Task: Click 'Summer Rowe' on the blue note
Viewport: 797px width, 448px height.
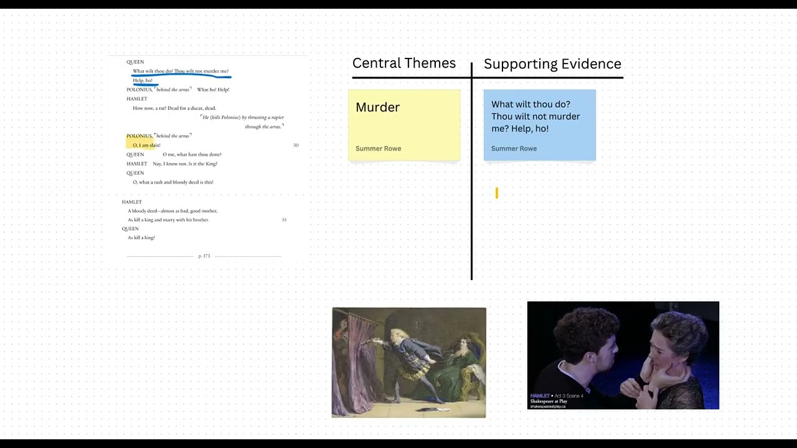Action: pyautogui.click(x=514, y=149)
